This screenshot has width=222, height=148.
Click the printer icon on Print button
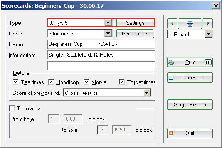(x=171, y=62)
